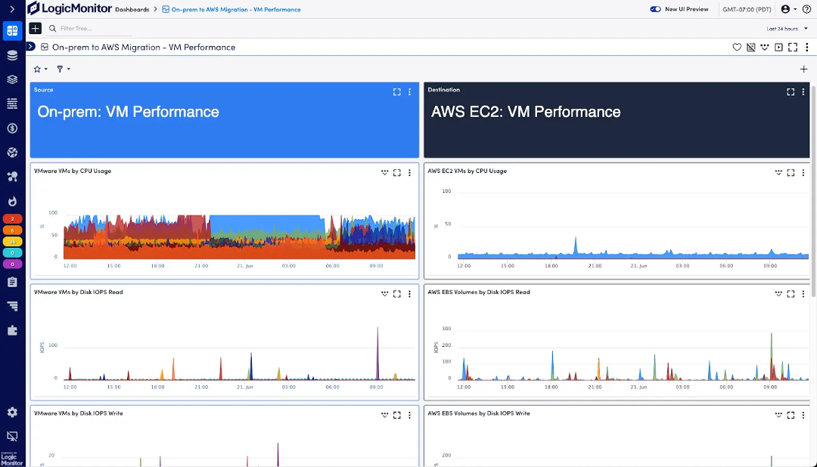Screen dimensions: 817x467
Task: Open Help via the question mark icon
Action: [x=805, y=9]
